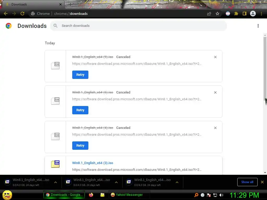This screenshot has height=200, width=267.
Task: Open Yahoo! Messenger taskbar button
Action: (x=129, y=195)
